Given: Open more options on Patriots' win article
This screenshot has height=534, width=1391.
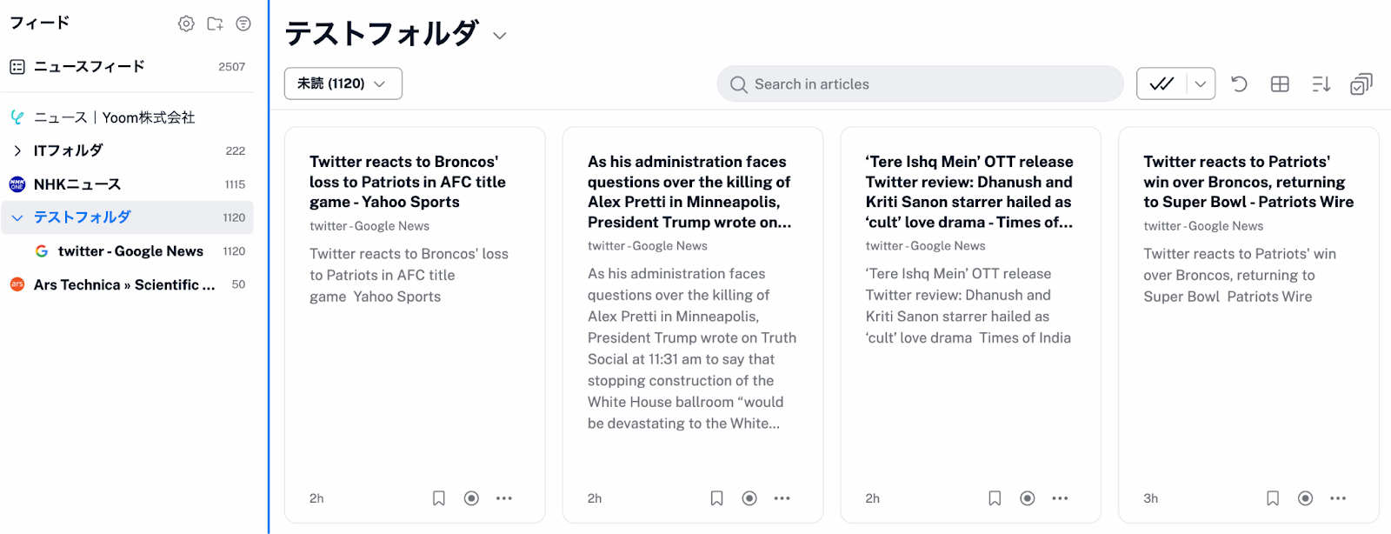Looking at the screenshot, I should pos(1338,498).
